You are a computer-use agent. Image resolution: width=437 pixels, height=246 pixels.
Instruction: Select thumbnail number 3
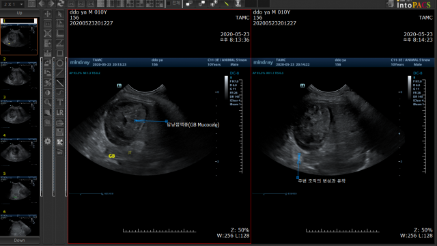coord(19,112)
